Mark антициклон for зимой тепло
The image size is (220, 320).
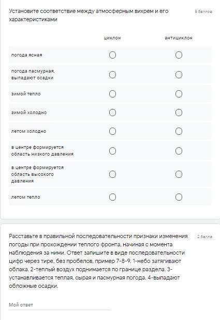(x=179, y=94)
